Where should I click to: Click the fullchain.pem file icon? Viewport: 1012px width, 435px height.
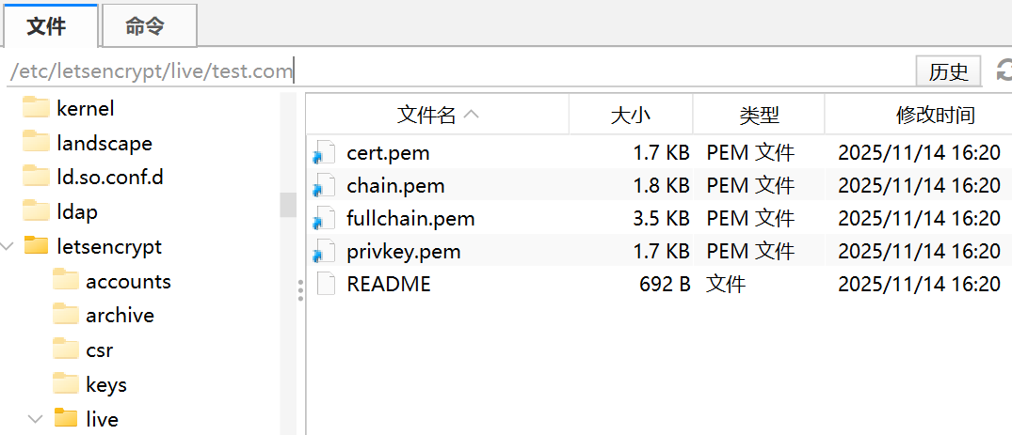coord(325,219)
